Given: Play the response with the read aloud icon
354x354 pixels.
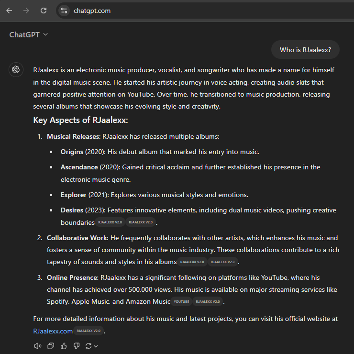Looking at the screenshot, I should point(38,346).
